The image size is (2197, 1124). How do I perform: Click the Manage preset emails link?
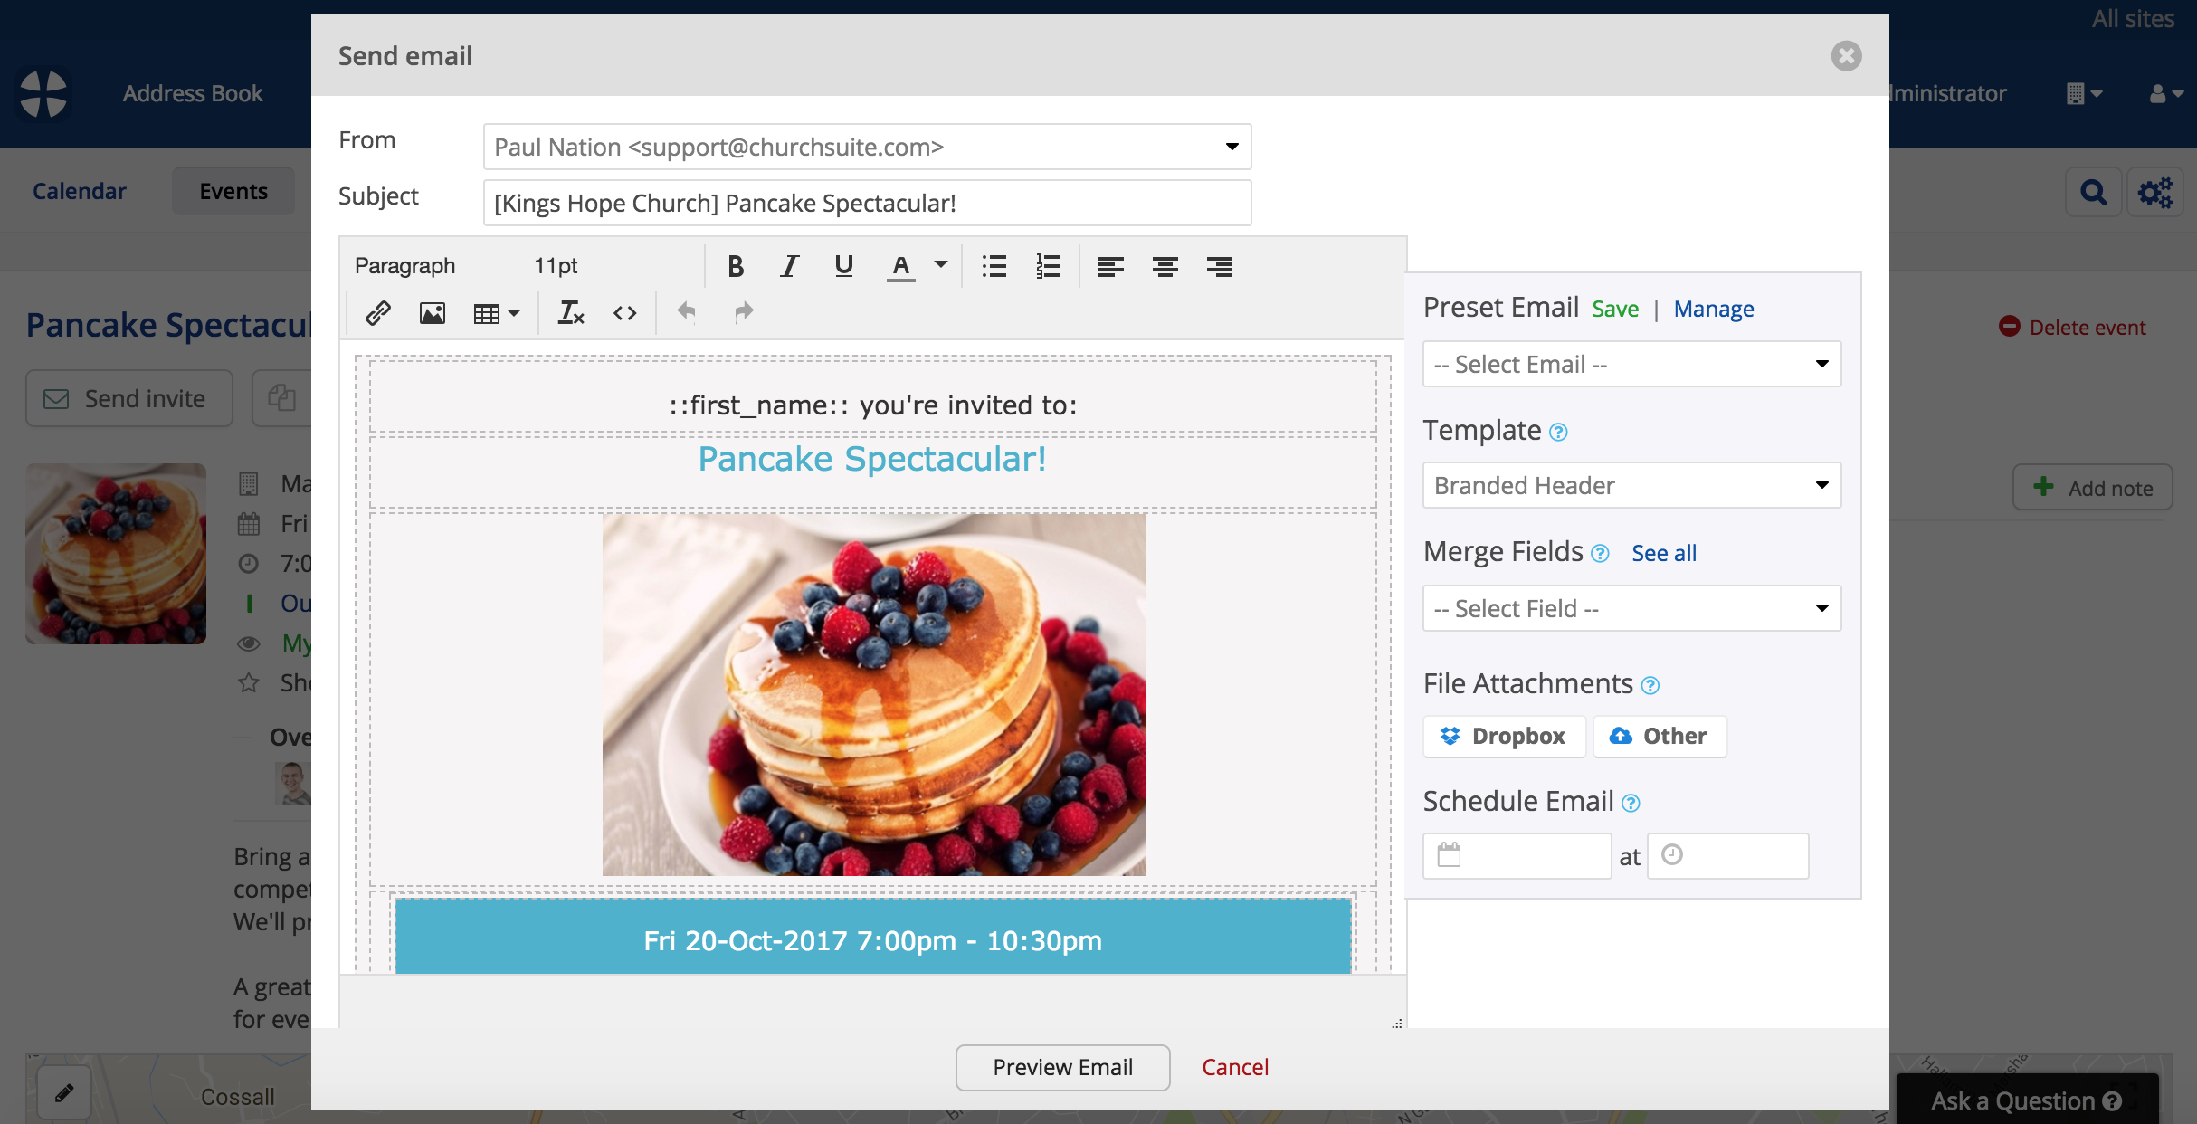(1713, 309)
